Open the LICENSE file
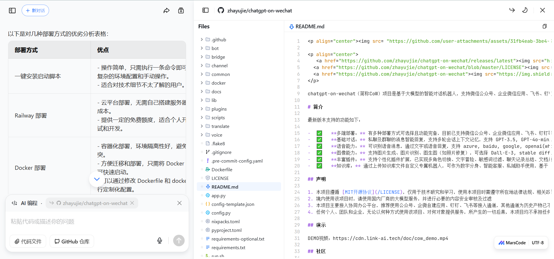 pyautogui.click(x=239, y=178)
